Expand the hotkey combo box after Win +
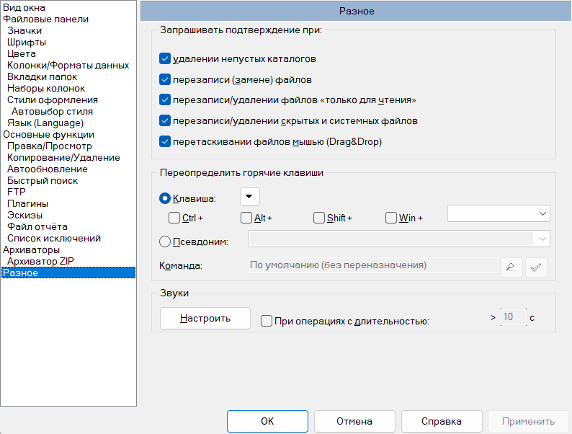The height and width of the screenshot is (434, 572). (x=499, y=213)
